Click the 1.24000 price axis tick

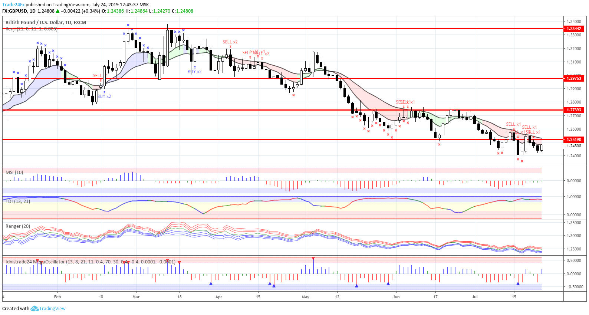(574, 156)
